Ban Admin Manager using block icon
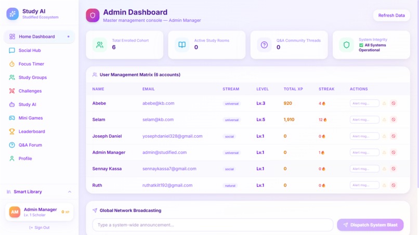Screen dimensions: 419x235 click(x=394, y=152)
